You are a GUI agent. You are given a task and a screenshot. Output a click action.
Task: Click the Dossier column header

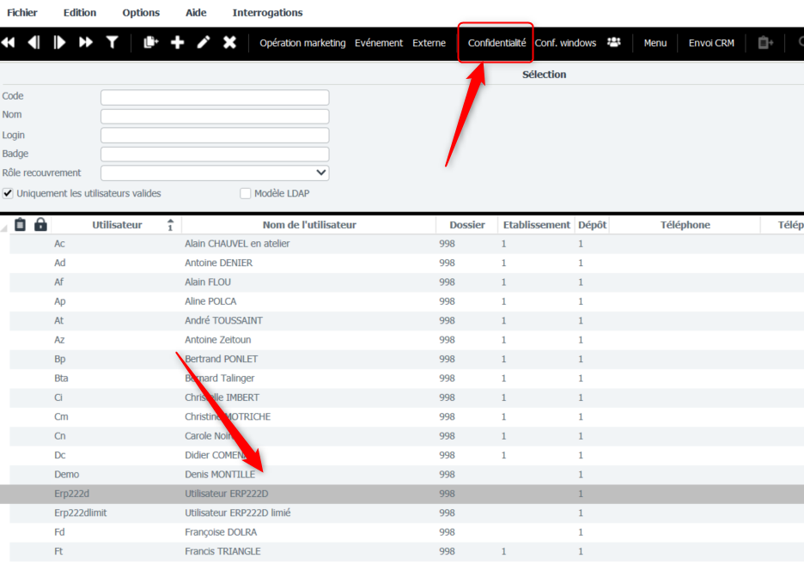coord(467,225)
